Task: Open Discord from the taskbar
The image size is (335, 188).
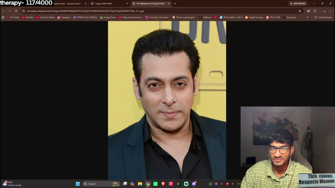Action: click(194, 184)
